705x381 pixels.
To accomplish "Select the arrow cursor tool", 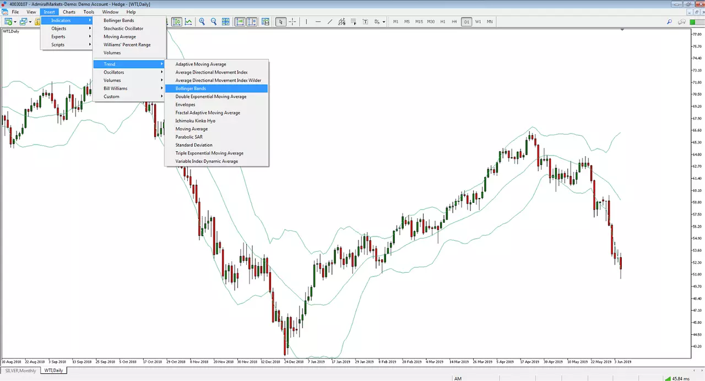I will pyautogui.click(x=281, y=21).
